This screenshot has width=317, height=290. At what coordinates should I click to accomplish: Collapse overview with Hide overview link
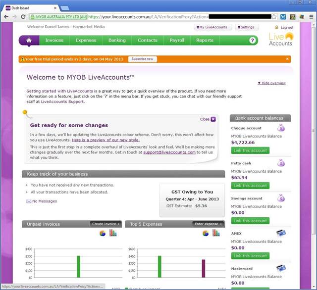(x=272, y=83)
